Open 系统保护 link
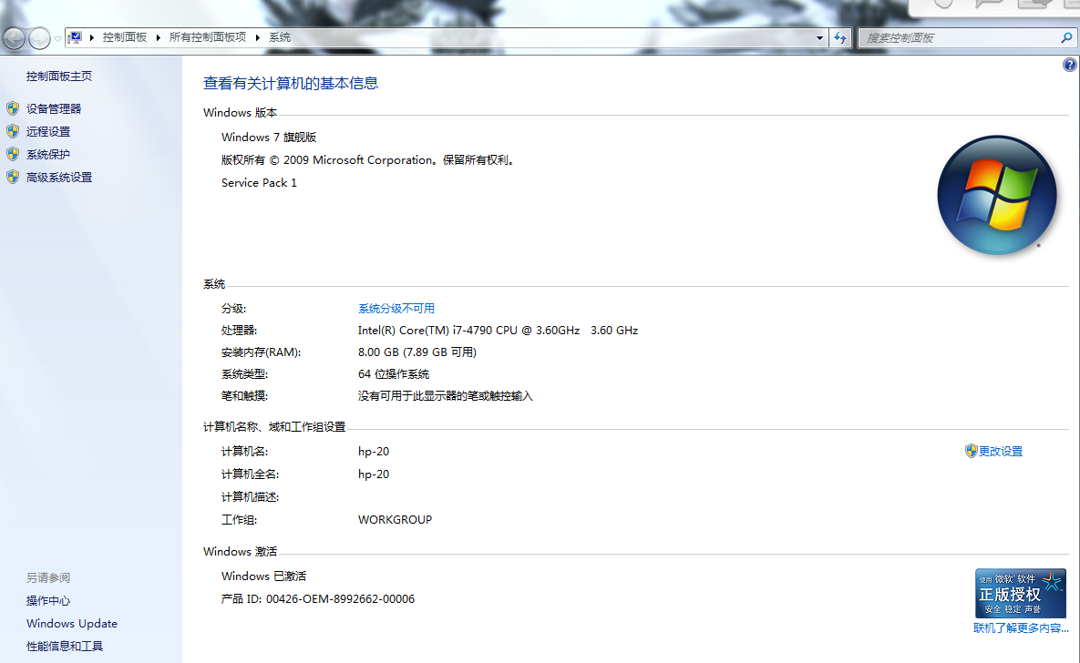This screenshot has width=1080, height=663. pos(48,154)
